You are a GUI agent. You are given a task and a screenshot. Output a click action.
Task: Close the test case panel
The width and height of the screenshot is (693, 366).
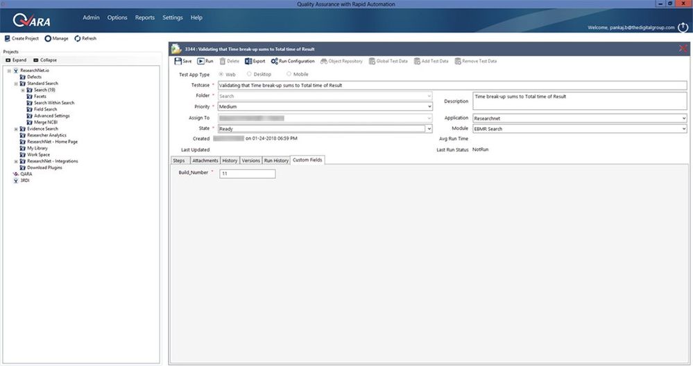683,48
